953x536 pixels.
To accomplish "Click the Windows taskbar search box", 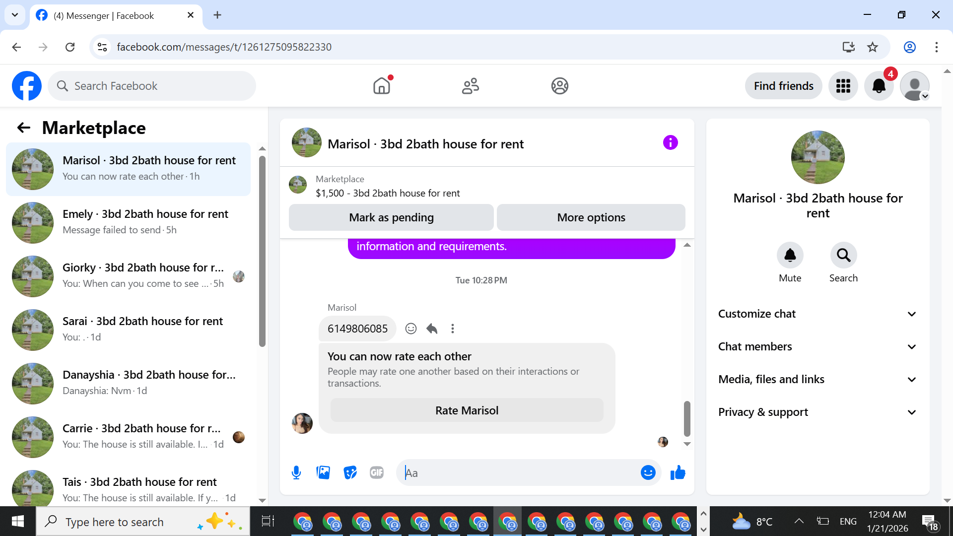I will [143, 522].
